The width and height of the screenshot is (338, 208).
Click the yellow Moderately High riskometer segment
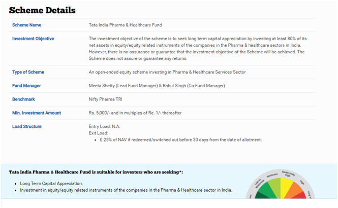click(x=286, y=188)
